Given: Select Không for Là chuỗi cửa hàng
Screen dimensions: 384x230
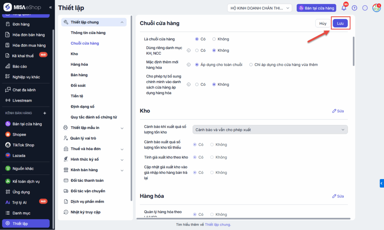Looking at the screenshot, I should pos(214,39).
